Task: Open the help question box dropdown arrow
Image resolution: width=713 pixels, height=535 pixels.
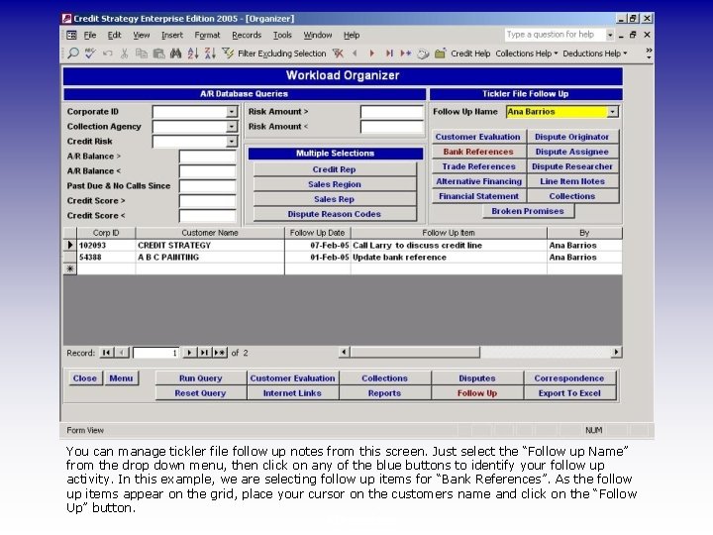Action: [x=610, y=35]
